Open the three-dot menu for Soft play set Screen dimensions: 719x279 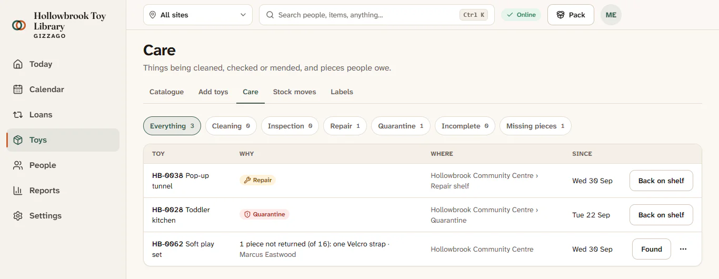point(683,249)
